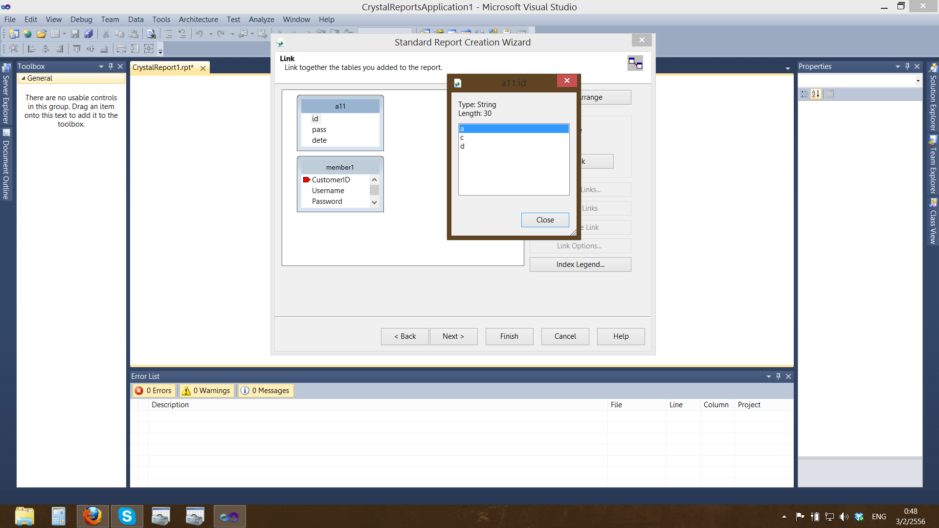Click the ENG language indicator
The width and height of the screenshot is (939, 528).
click(879, 516)
